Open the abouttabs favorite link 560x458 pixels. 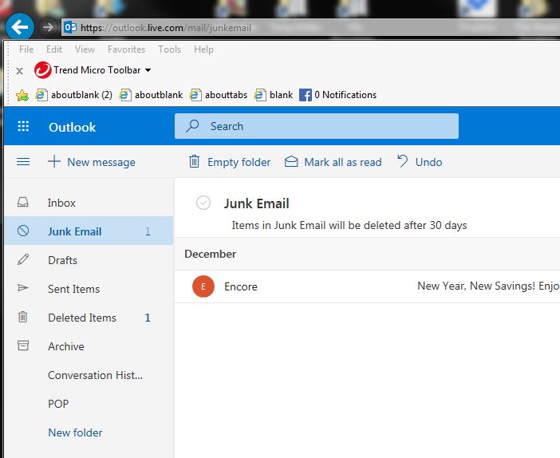coord(219,95)
